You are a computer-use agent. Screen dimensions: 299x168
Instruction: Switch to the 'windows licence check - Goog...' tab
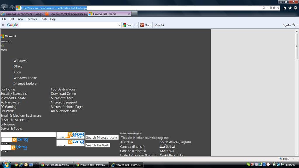click(22, 14)
